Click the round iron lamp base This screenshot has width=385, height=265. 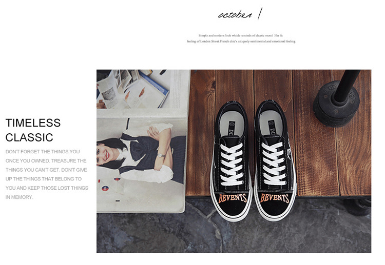pos(336,104)
